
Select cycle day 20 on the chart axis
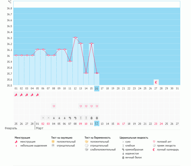[118, 88]
